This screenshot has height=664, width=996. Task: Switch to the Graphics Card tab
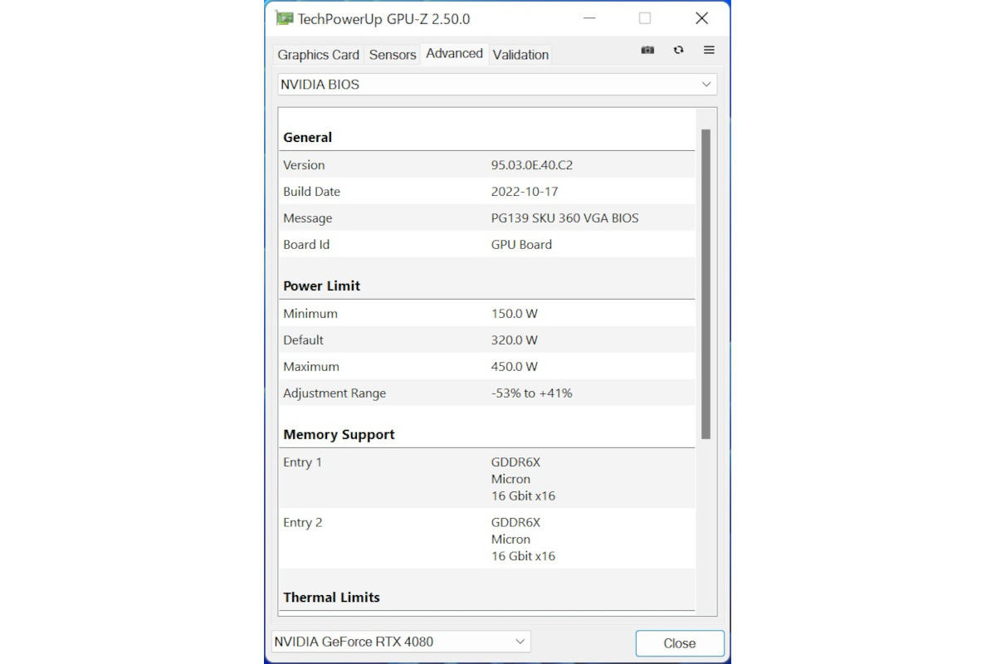point(319,55)
